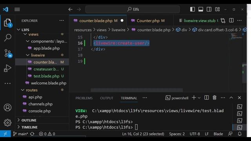Open errors and warnings counter
The height and width of the screenshot is (141, 251).
[x=47, y=134]
